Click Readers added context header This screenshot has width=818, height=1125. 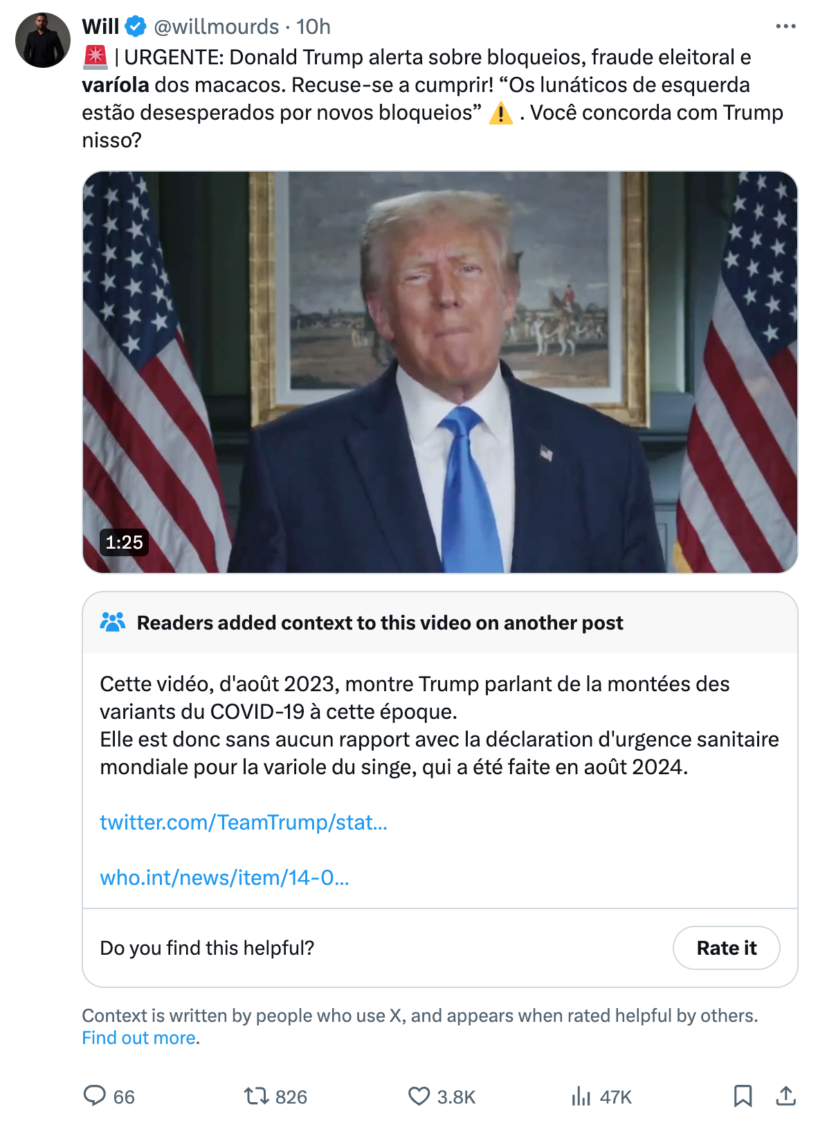380,623
